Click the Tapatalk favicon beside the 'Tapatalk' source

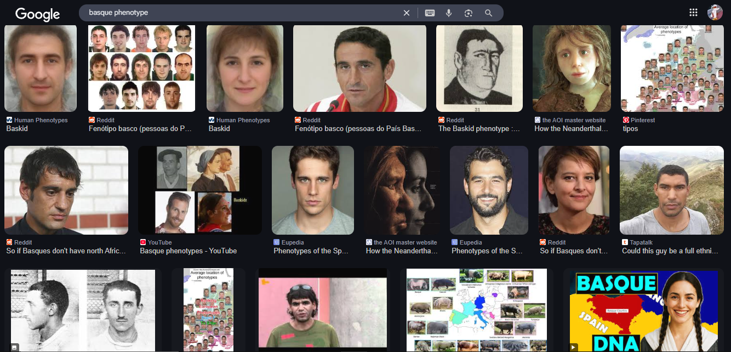[x=625, y=242]
